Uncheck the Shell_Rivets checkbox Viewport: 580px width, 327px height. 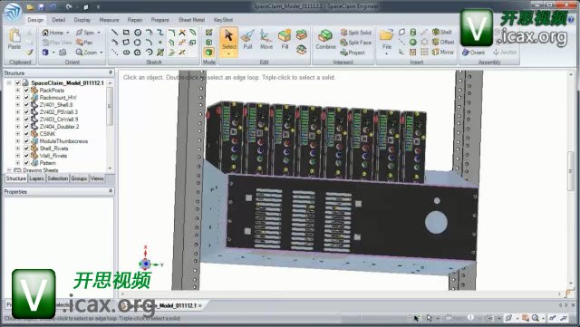pos(26,149)
